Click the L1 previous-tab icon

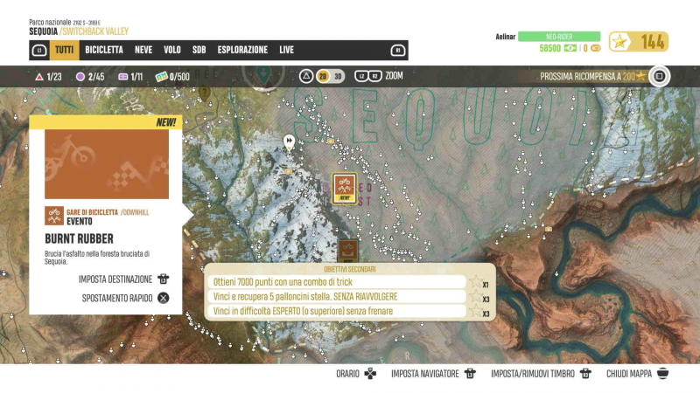point(39,51)
